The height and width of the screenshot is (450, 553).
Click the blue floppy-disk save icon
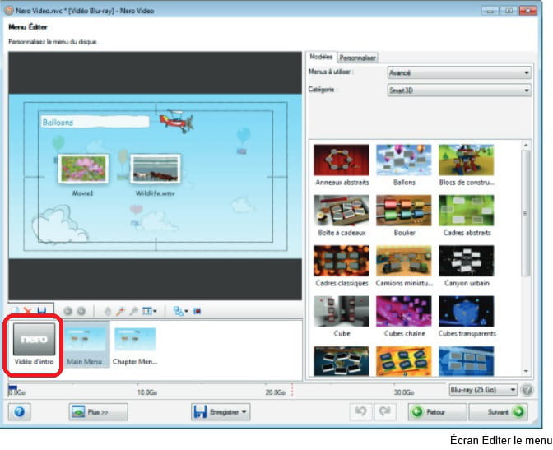[x=42, y=311]
